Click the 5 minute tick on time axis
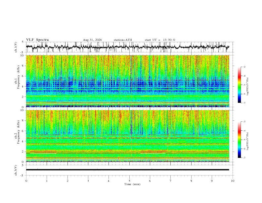262x203 pixels. 129,181
